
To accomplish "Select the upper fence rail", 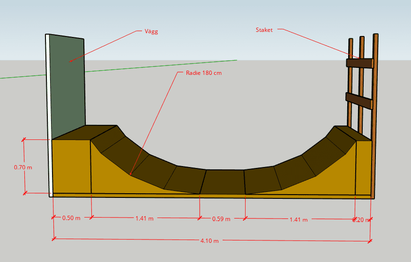I will [359, 63].
